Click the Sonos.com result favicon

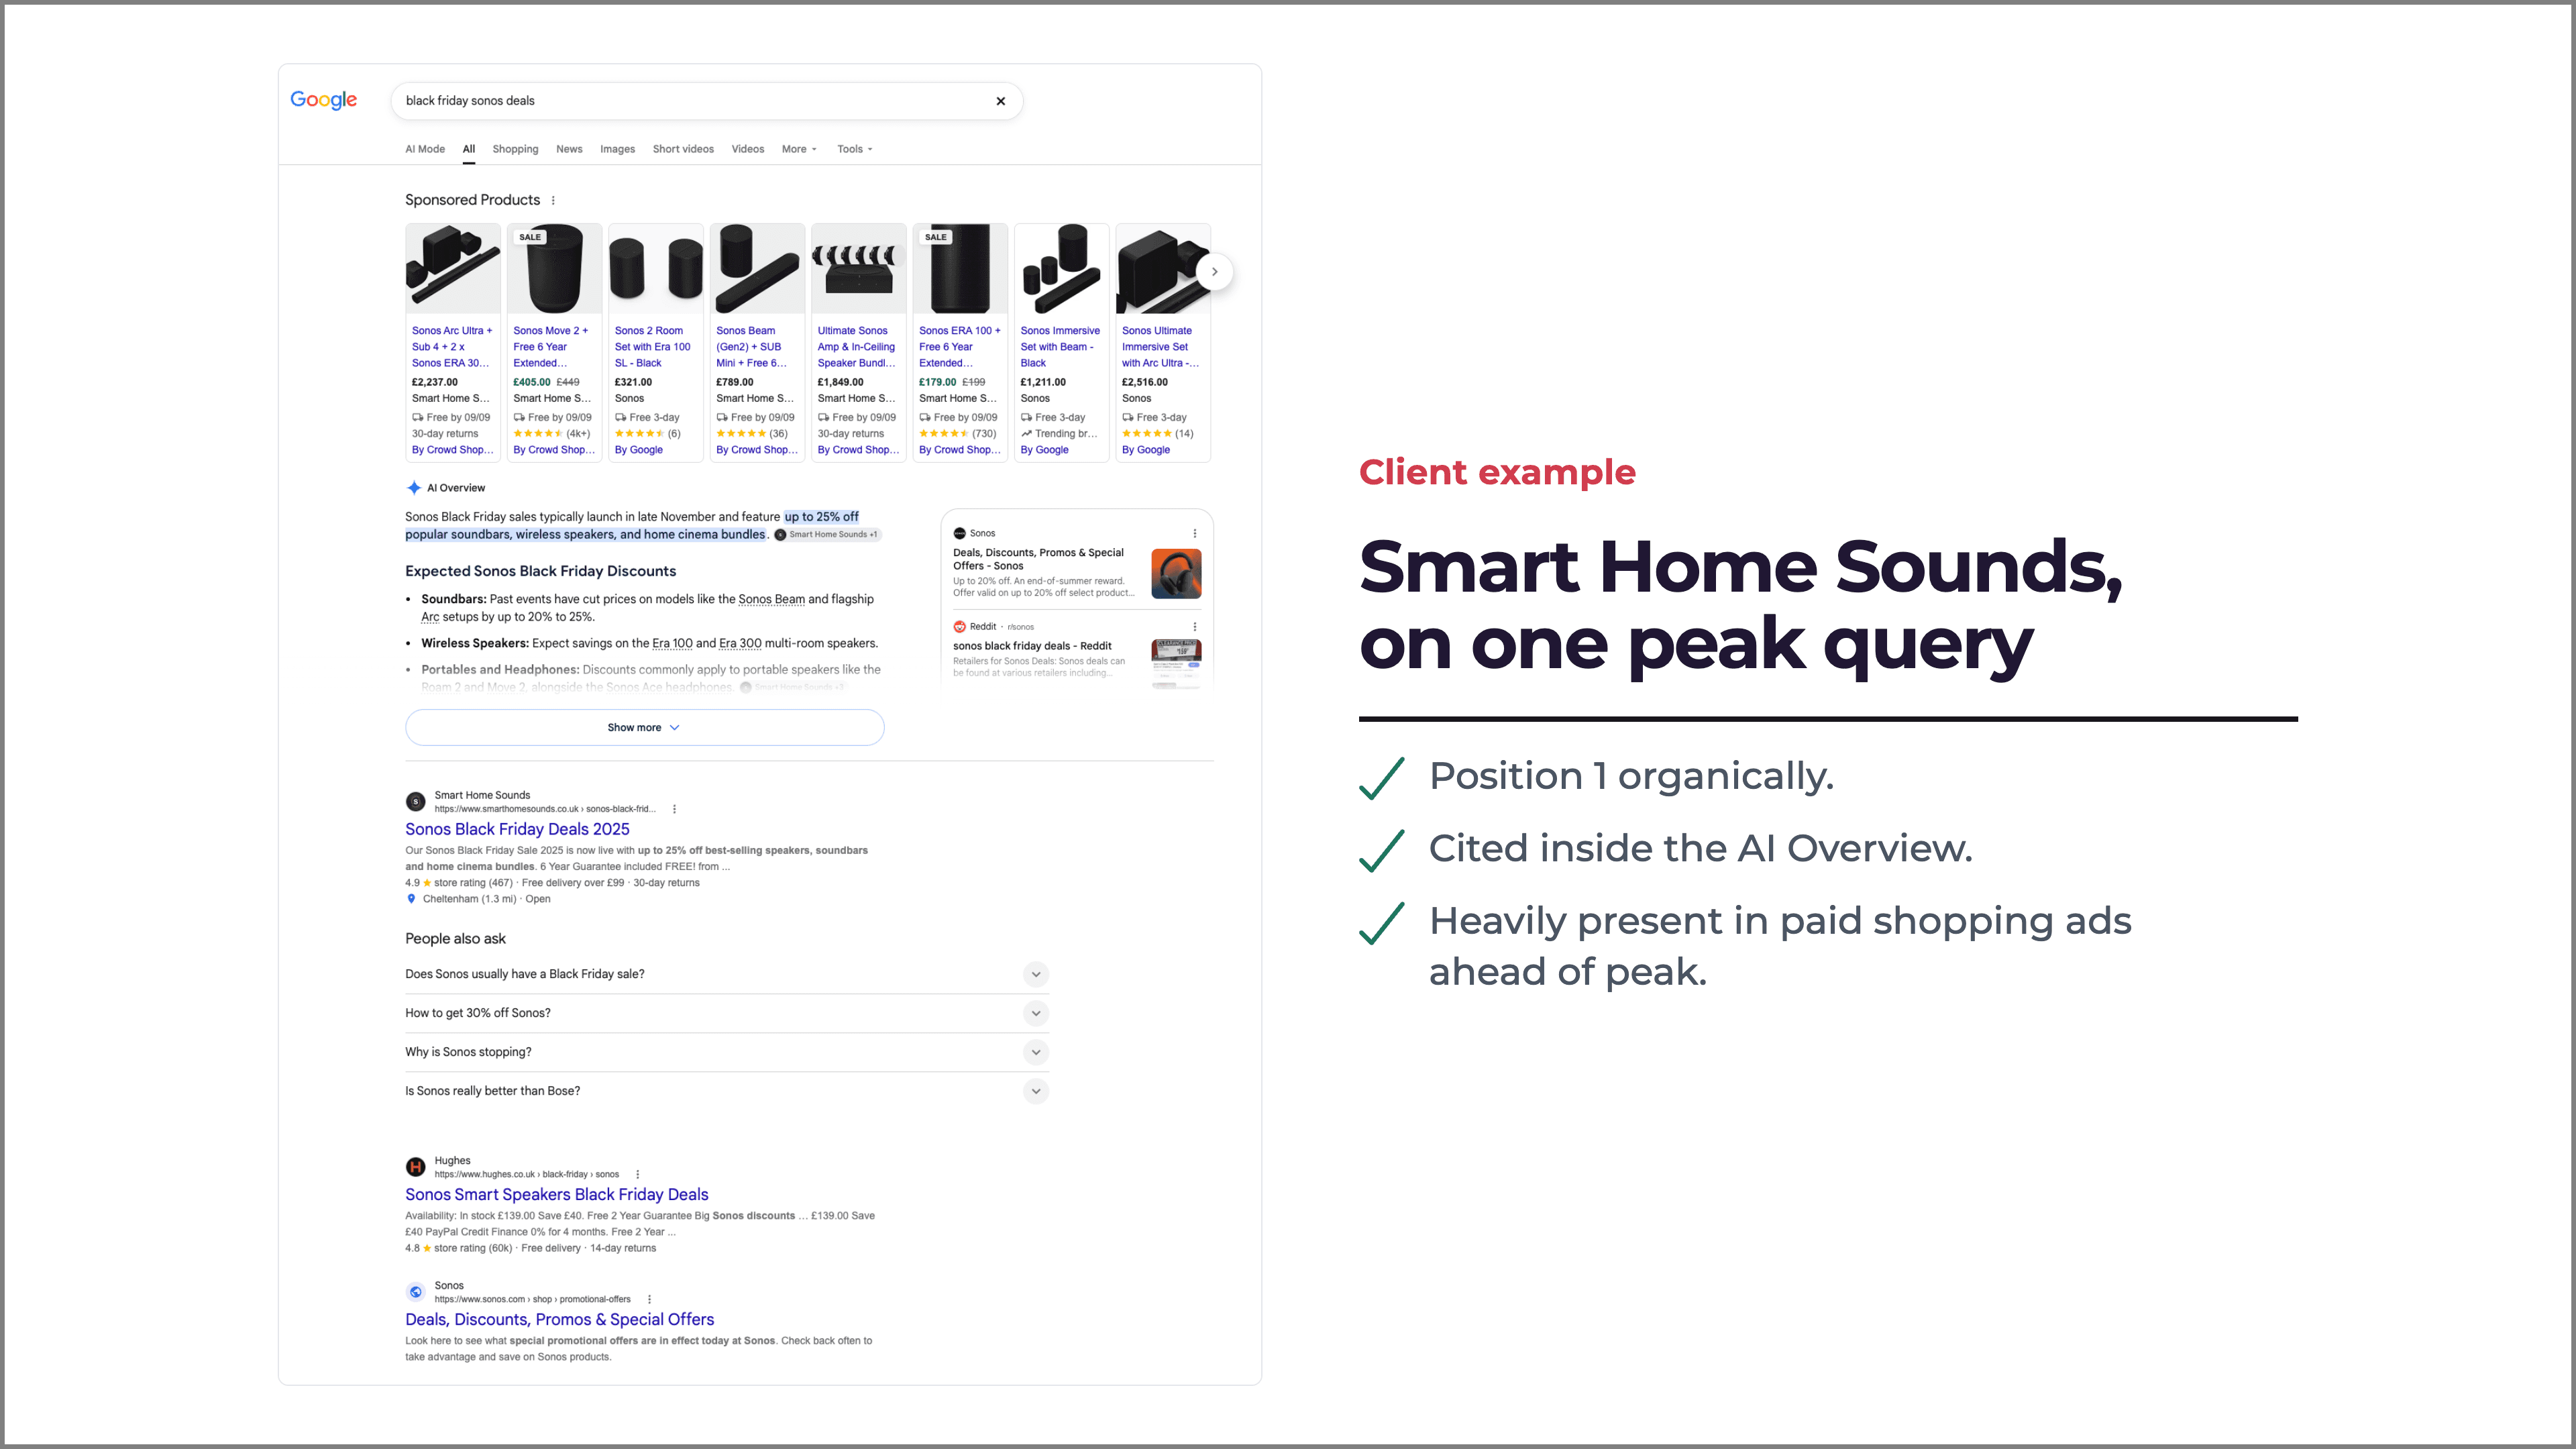click(415, 1292)
